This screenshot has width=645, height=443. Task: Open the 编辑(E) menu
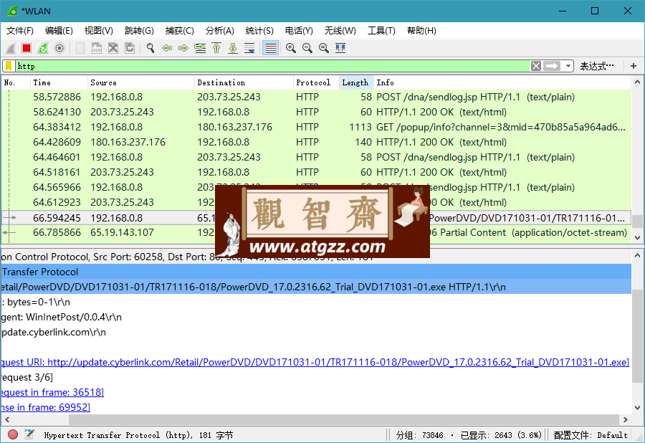click(59, 31)
